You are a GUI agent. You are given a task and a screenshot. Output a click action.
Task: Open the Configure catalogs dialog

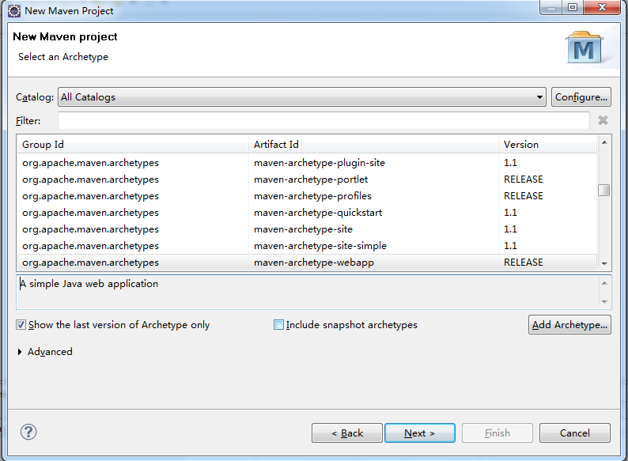581,97
